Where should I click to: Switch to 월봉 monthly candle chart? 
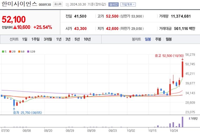pos(169,39)
